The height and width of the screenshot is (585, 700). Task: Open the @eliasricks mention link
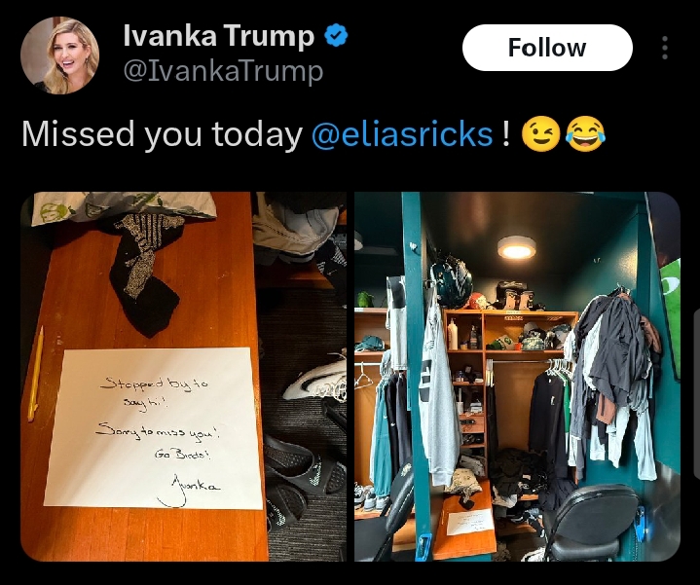(x=402, y=134)
